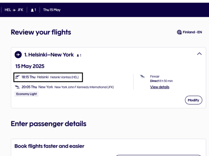The height and width of the screenshot is (156, 209).
Task: Open View details for the Finnair flight
Action: [x=160, y=87]
